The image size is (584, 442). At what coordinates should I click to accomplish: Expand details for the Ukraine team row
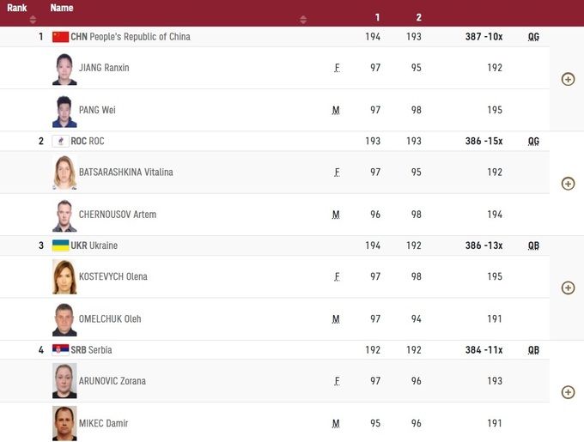pyautogui.click(x=568, y=288)
